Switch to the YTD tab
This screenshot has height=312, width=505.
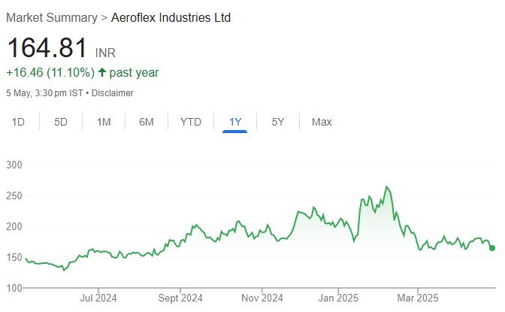[x=191, y=122]
